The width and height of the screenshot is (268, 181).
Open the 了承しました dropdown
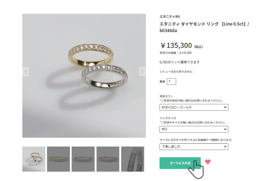194,147
